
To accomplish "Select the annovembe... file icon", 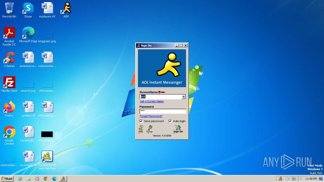I will 9,162.
